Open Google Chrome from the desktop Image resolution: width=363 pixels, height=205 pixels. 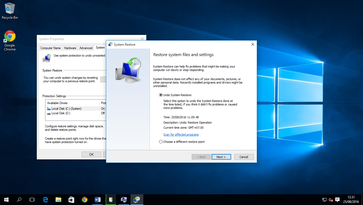[x=9, y=36]
